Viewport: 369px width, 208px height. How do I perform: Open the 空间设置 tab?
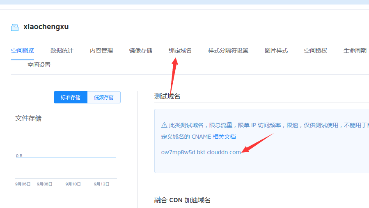point(39,65)
